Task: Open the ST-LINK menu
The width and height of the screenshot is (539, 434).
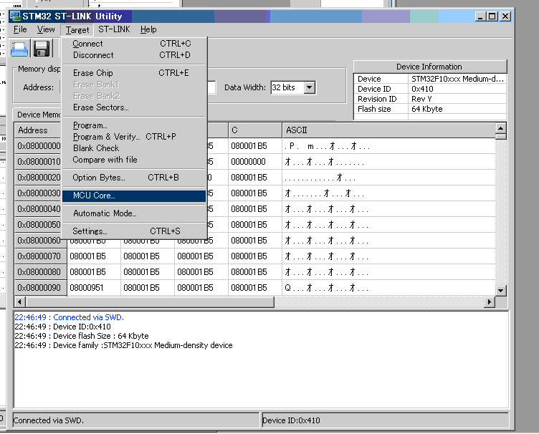Action: coord(114,29)
